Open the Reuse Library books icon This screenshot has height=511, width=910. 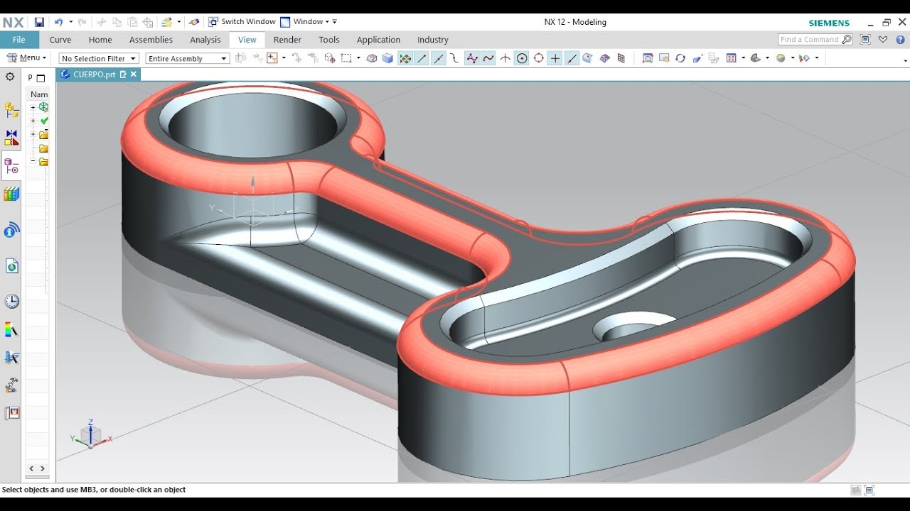(11, 194)
